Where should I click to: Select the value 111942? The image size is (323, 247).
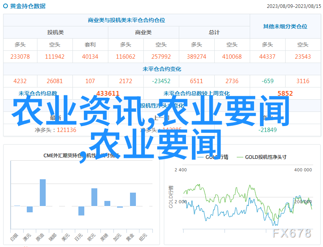55,57
